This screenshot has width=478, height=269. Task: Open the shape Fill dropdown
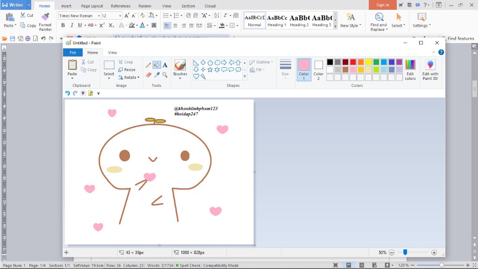(x=257, y=70)
